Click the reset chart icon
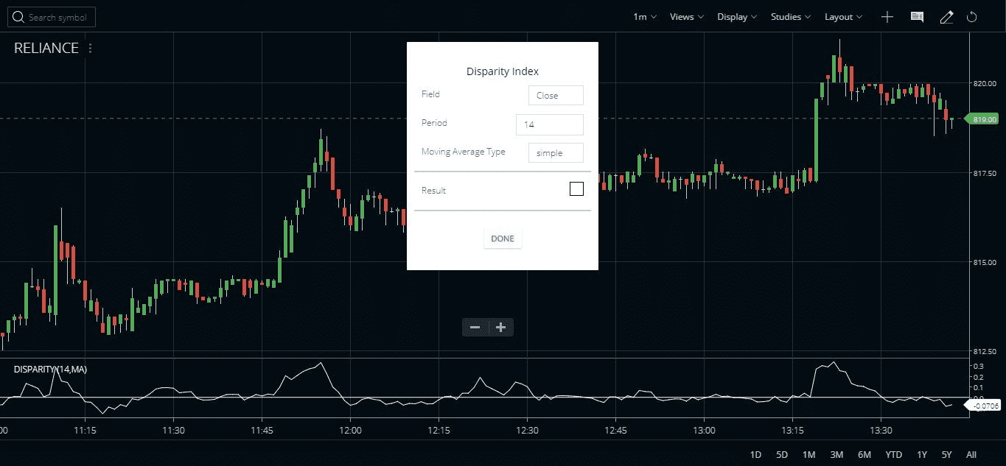Viewport: 1006px width, 466px height. pyautogui.click(x=971, y=16)
